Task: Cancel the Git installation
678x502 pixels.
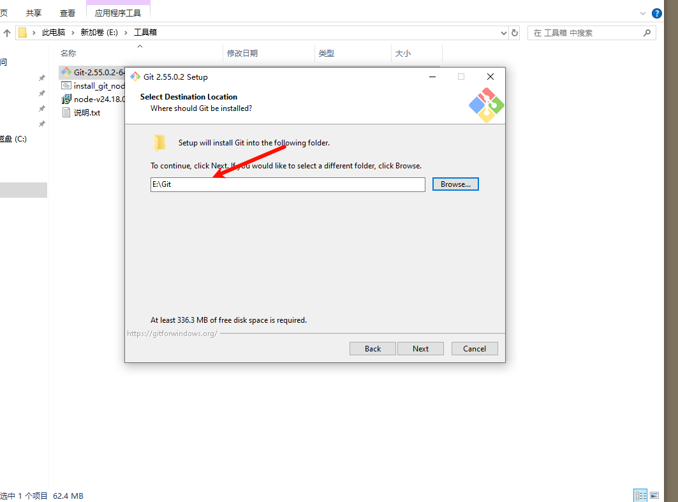Action: pyautogui.click(x=475, y=348)
